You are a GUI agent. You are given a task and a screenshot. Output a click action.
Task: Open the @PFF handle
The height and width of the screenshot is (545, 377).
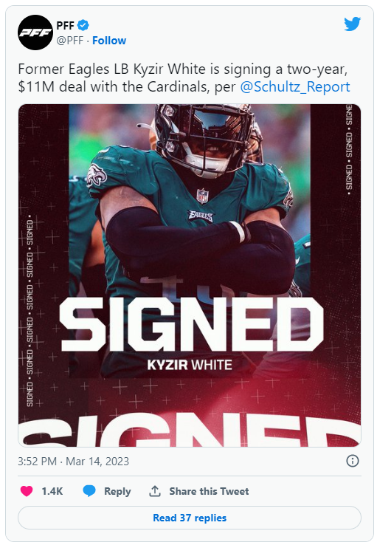tap(70, 41)
